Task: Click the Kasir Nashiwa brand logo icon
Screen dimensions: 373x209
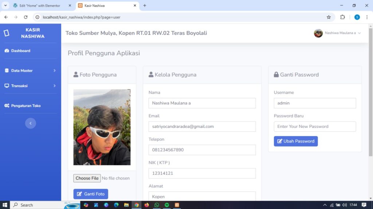Action: click(7, 33)
